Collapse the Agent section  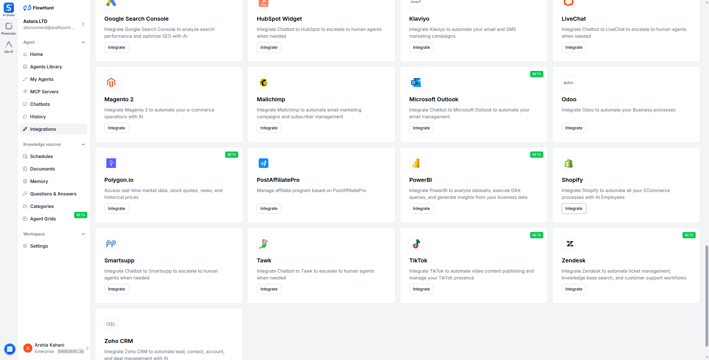click(x=83, y=42)
